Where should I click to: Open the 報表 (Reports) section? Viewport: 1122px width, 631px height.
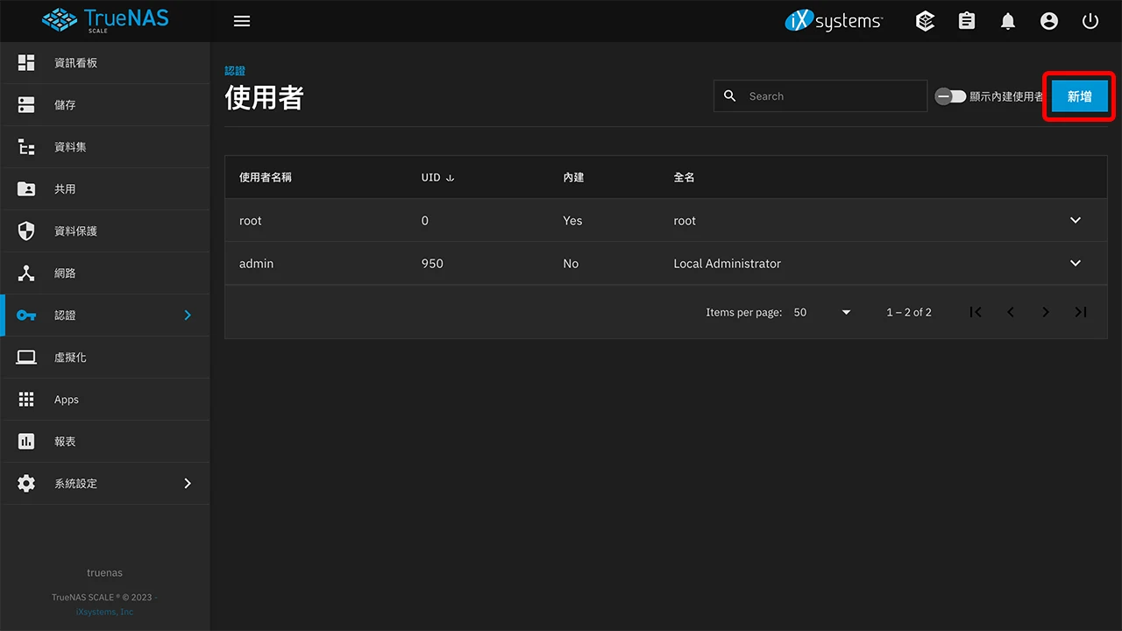point(65,441)
